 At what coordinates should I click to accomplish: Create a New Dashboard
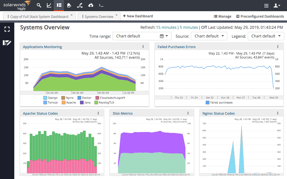138,16
